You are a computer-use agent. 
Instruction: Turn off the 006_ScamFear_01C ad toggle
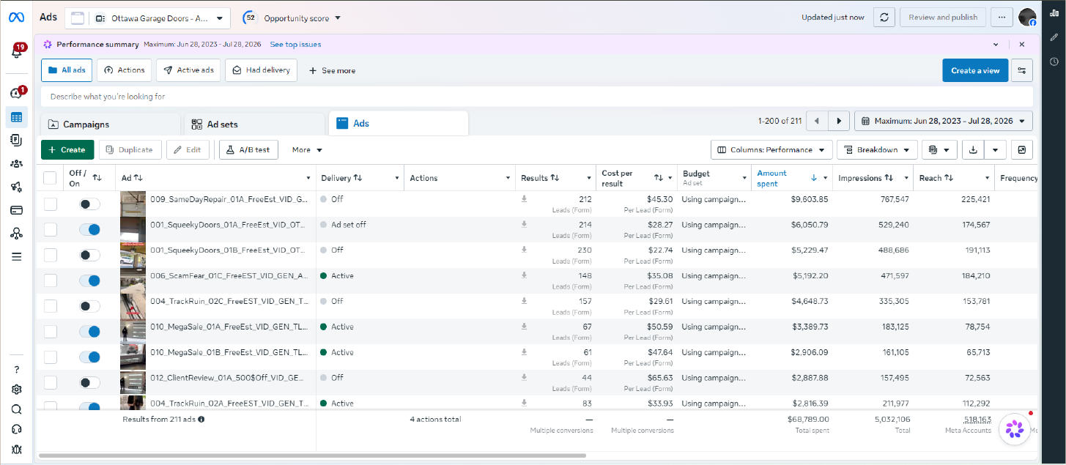click(x=89, y=281)
